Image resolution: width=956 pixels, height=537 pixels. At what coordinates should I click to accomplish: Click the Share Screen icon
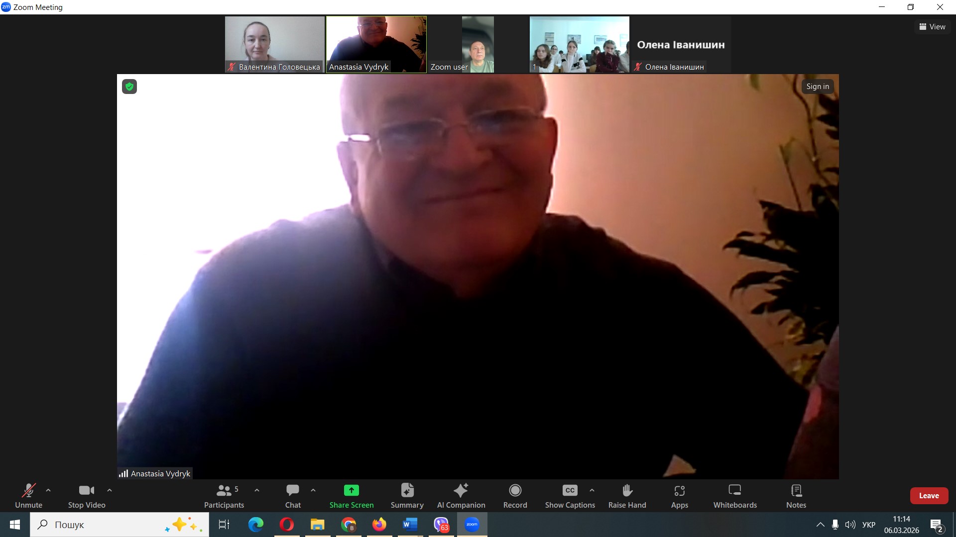click(351, 491)
